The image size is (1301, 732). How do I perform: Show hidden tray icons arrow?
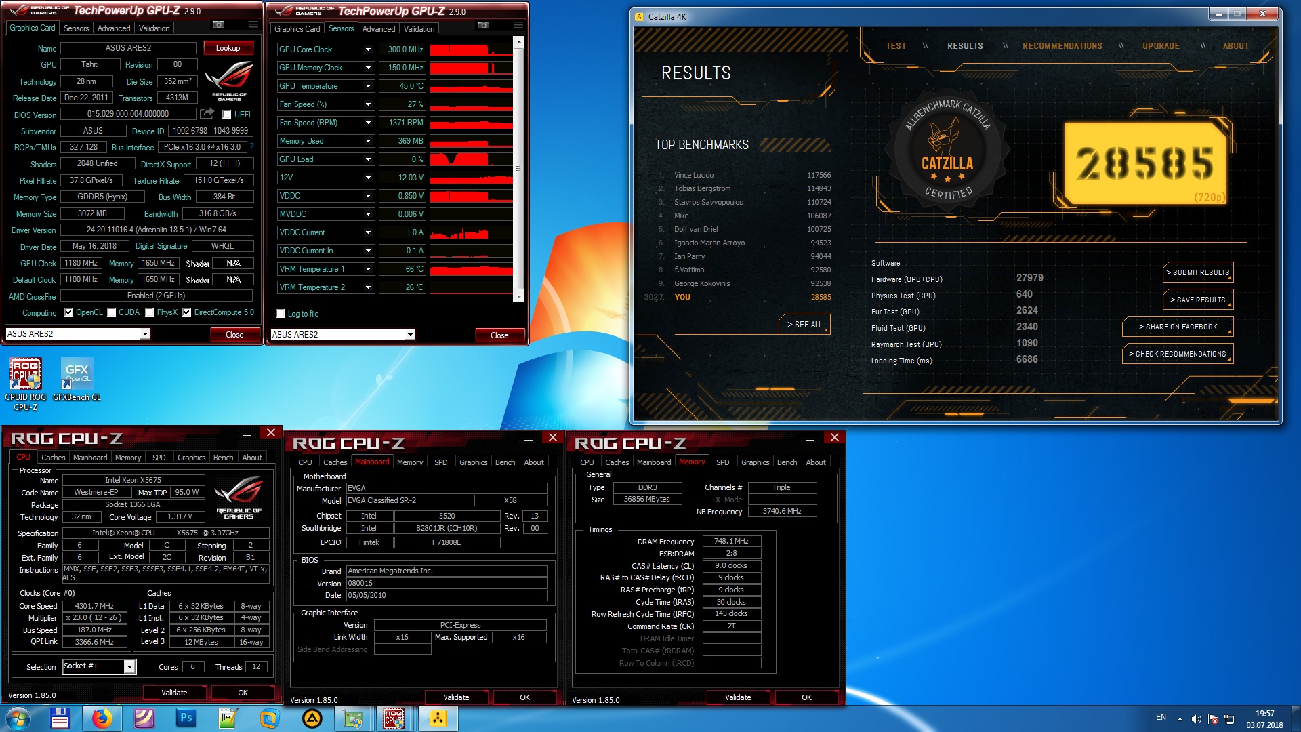click(1180, 718)
